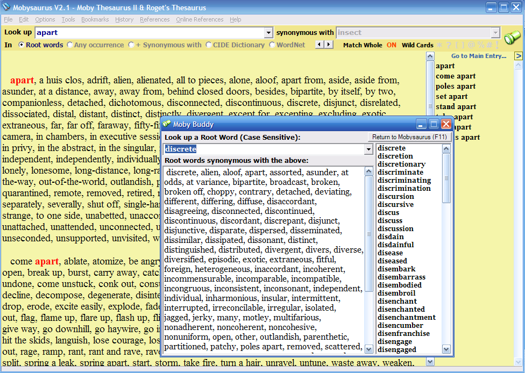Open the References menu

click(x=155, y=19)
